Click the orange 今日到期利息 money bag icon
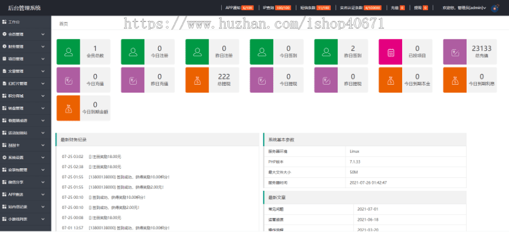509x232 pixels. click(454, 80)
